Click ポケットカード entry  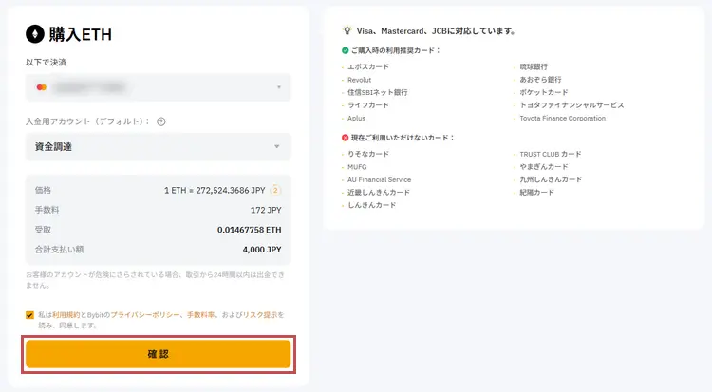pos(544,92)
